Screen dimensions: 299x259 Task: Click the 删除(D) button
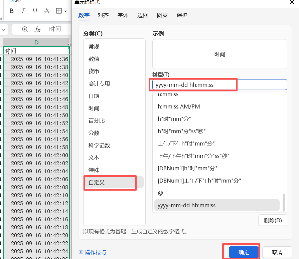pyautogui.click(x=273, y=220)
